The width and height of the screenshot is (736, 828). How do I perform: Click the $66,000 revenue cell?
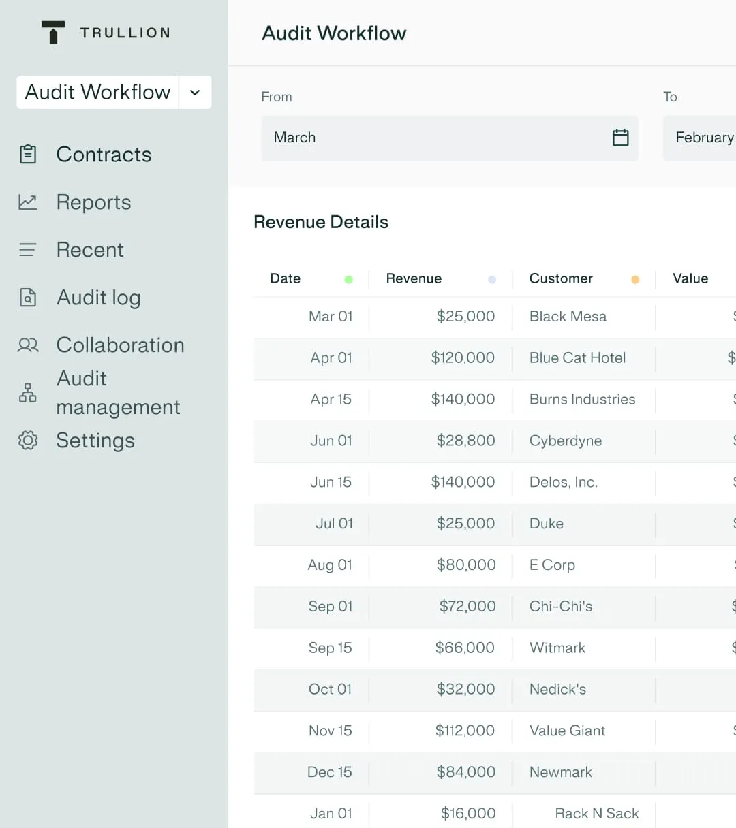[465, 648]
